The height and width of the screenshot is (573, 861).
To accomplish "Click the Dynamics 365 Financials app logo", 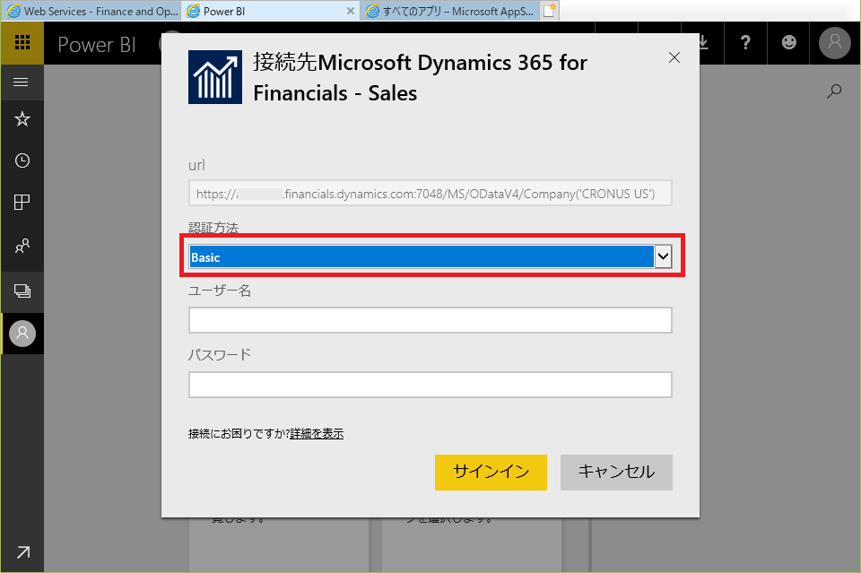I will 215,77.
